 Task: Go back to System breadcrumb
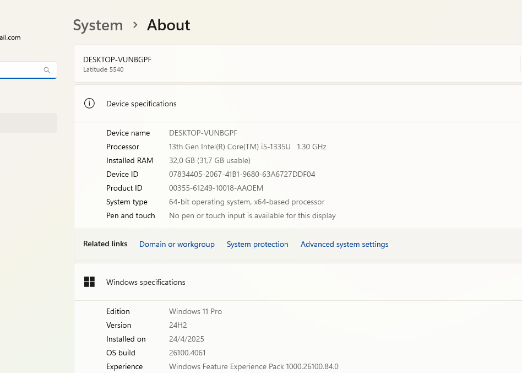tap(98, 25)
